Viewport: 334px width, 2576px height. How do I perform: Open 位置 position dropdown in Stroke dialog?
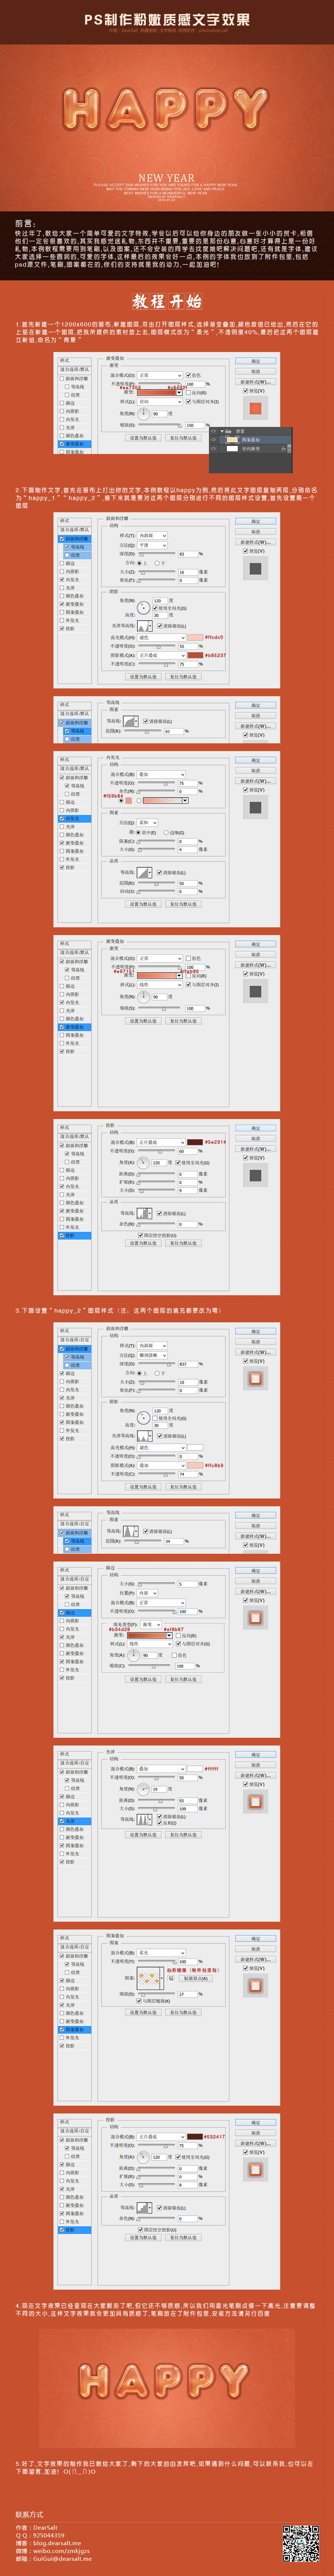coord(148,1594)
